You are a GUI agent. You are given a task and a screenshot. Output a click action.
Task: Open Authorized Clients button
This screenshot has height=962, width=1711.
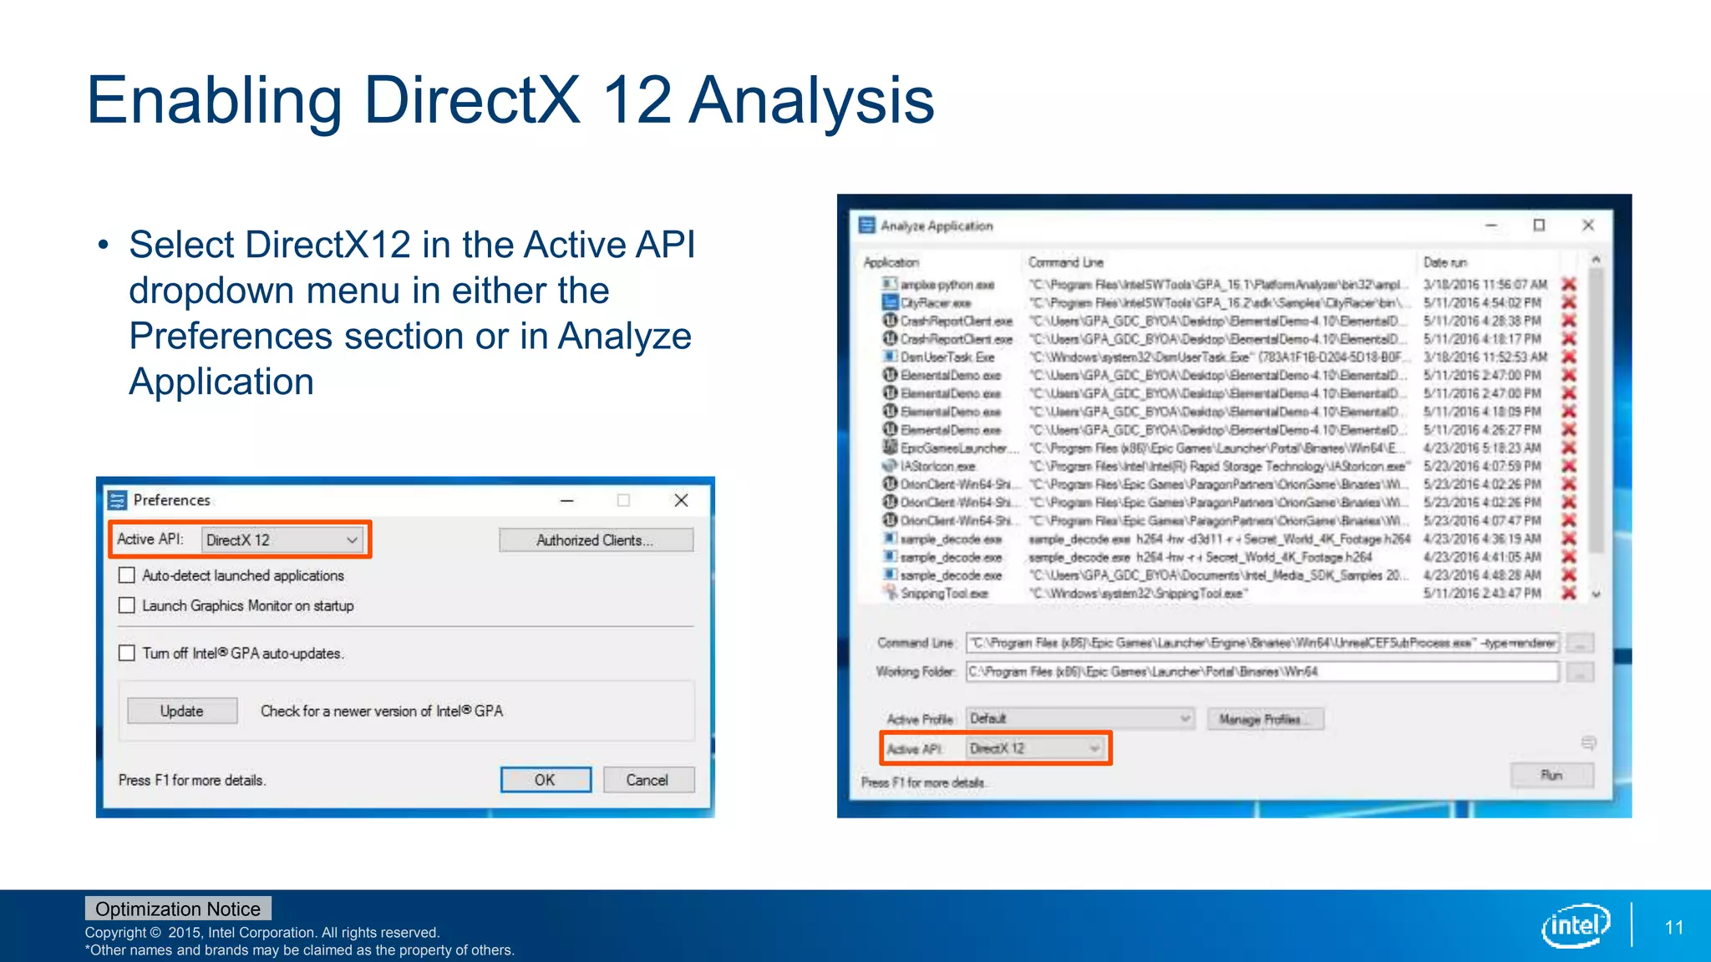(x=596, y=540)
